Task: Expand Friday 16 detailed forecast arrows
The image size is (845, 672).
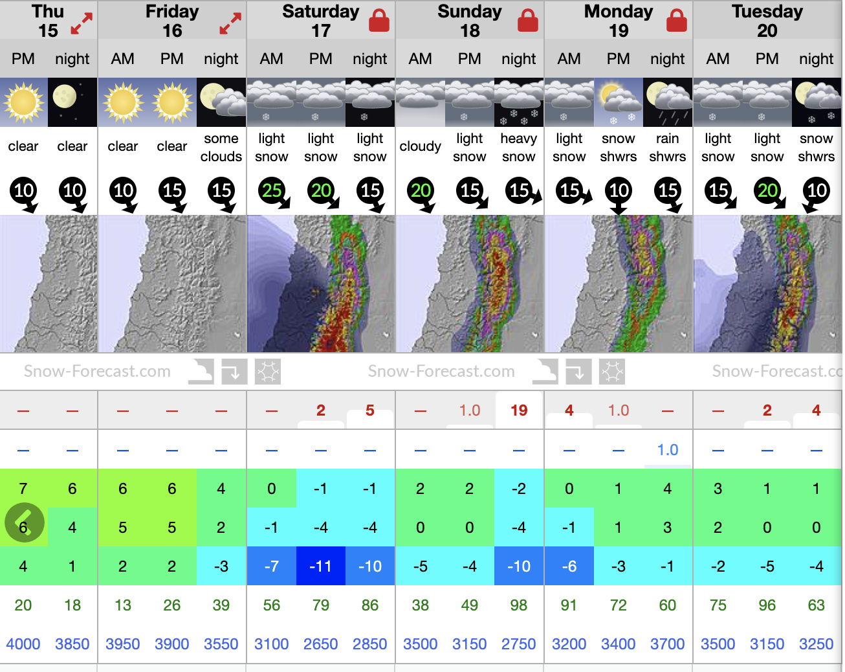Action: pyautogui.click(x=230, y=23)
